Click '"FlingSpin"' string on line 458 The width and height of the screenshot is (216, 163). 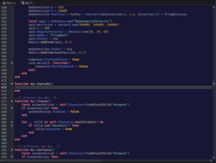tap(59, 35)
